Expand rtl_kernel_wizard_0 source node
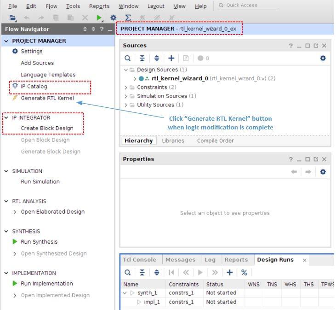 135,79
